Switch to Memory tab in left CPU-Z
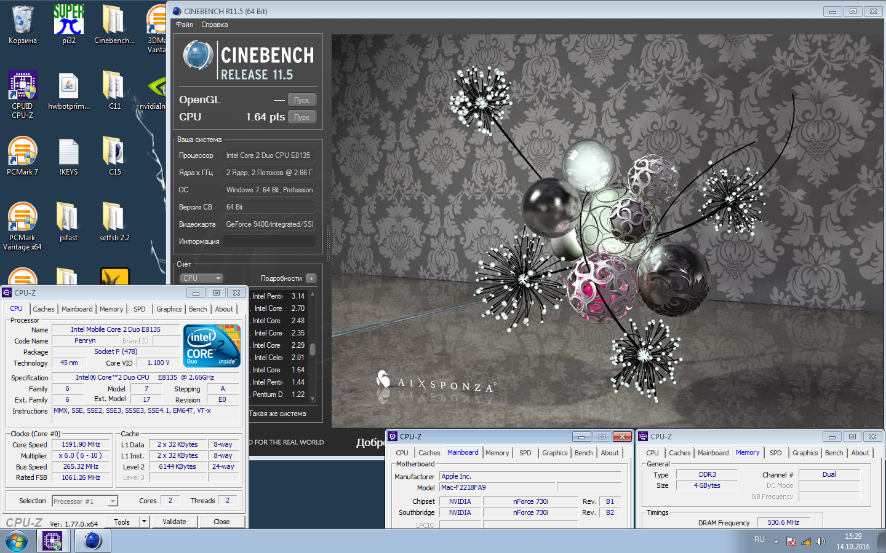886x553 pixels. click(111, 309)
